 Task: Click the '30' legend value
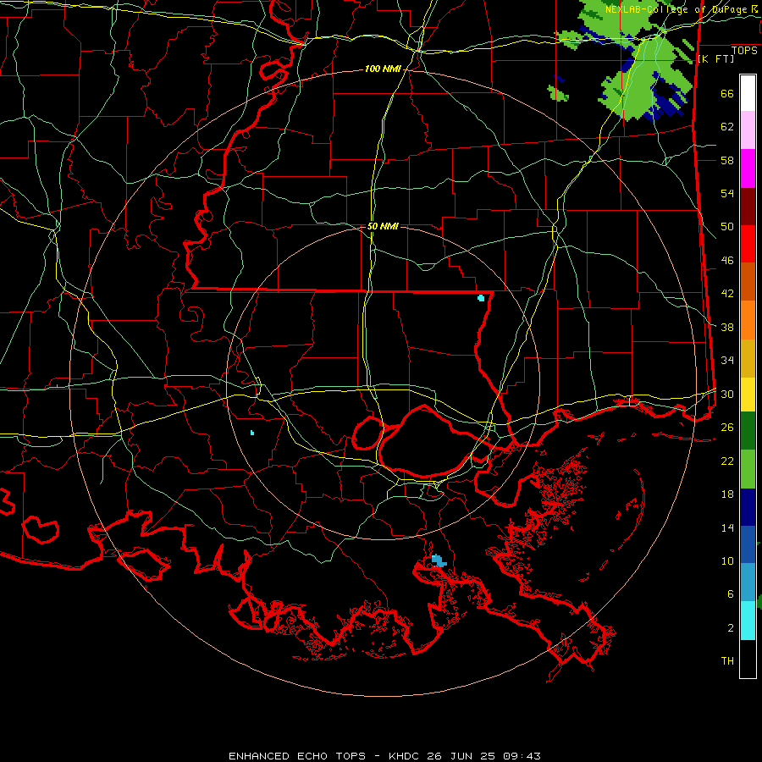pyautogui.click(x=727, y=394)
